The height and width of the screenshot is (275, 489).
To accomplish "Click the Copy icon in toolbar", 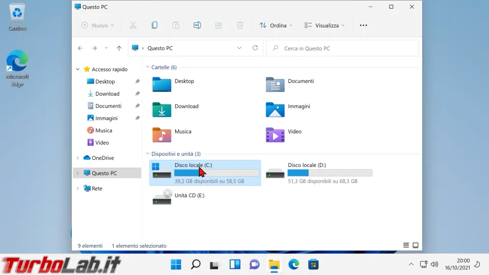I will (154, 25).
